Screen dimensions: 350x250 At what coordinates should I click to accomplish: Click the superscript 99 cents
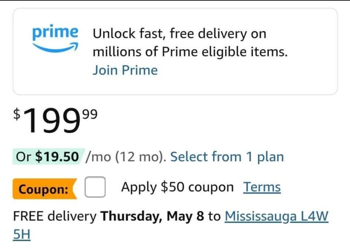[x=90, y=114]
